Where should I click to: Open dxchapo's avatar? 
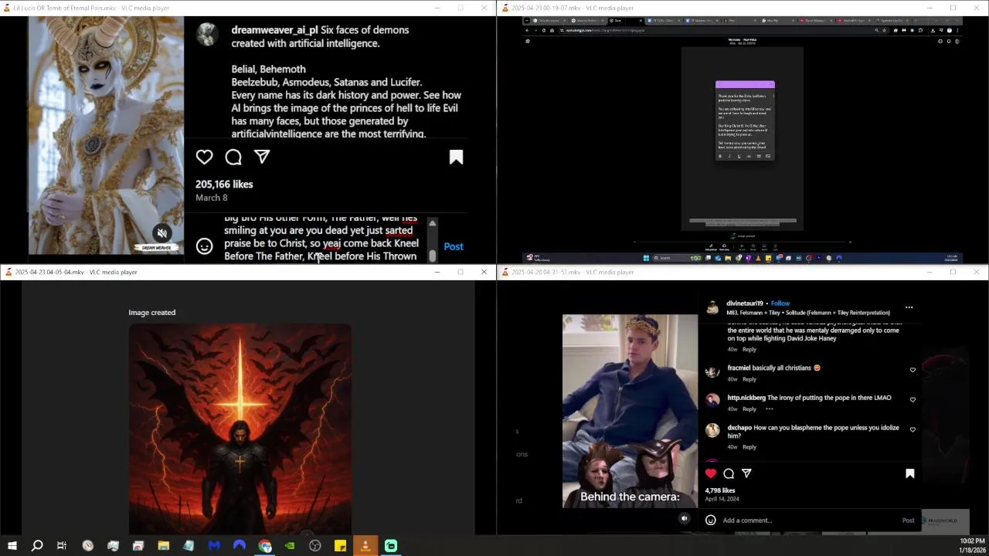(712, 430)
